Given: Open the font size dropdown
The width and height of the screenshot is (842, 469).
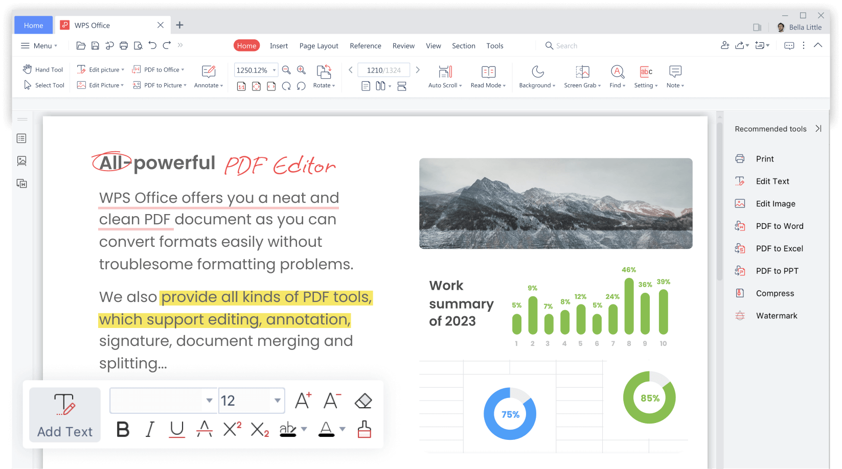Looking at the screenshot, I should 277,401.
